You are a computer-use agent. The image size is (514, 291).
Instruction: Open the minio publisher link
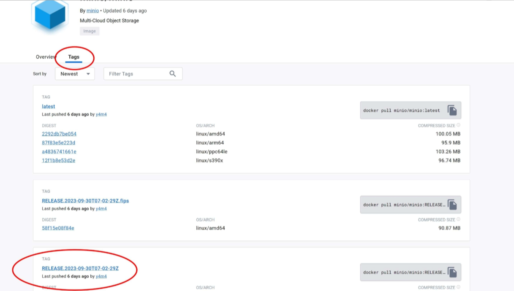(x=92, y=11)
